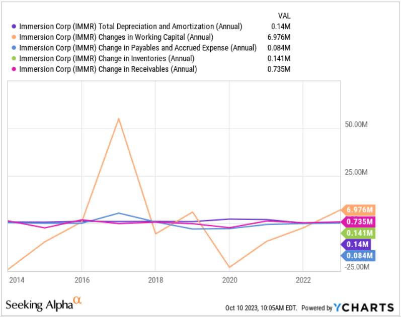Screen dimensions: 401x317
Task: Click the green 0.141M end-of-line flag
Action: point(358,233)
